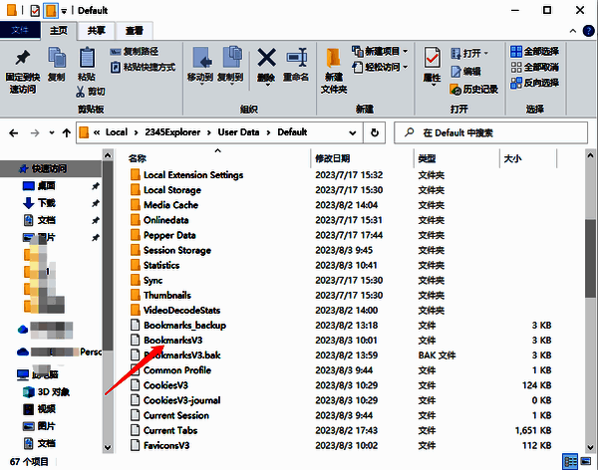Switch to the View (查看) ribbon tab
The image size is (598, 470).
[x=134, y=31]
